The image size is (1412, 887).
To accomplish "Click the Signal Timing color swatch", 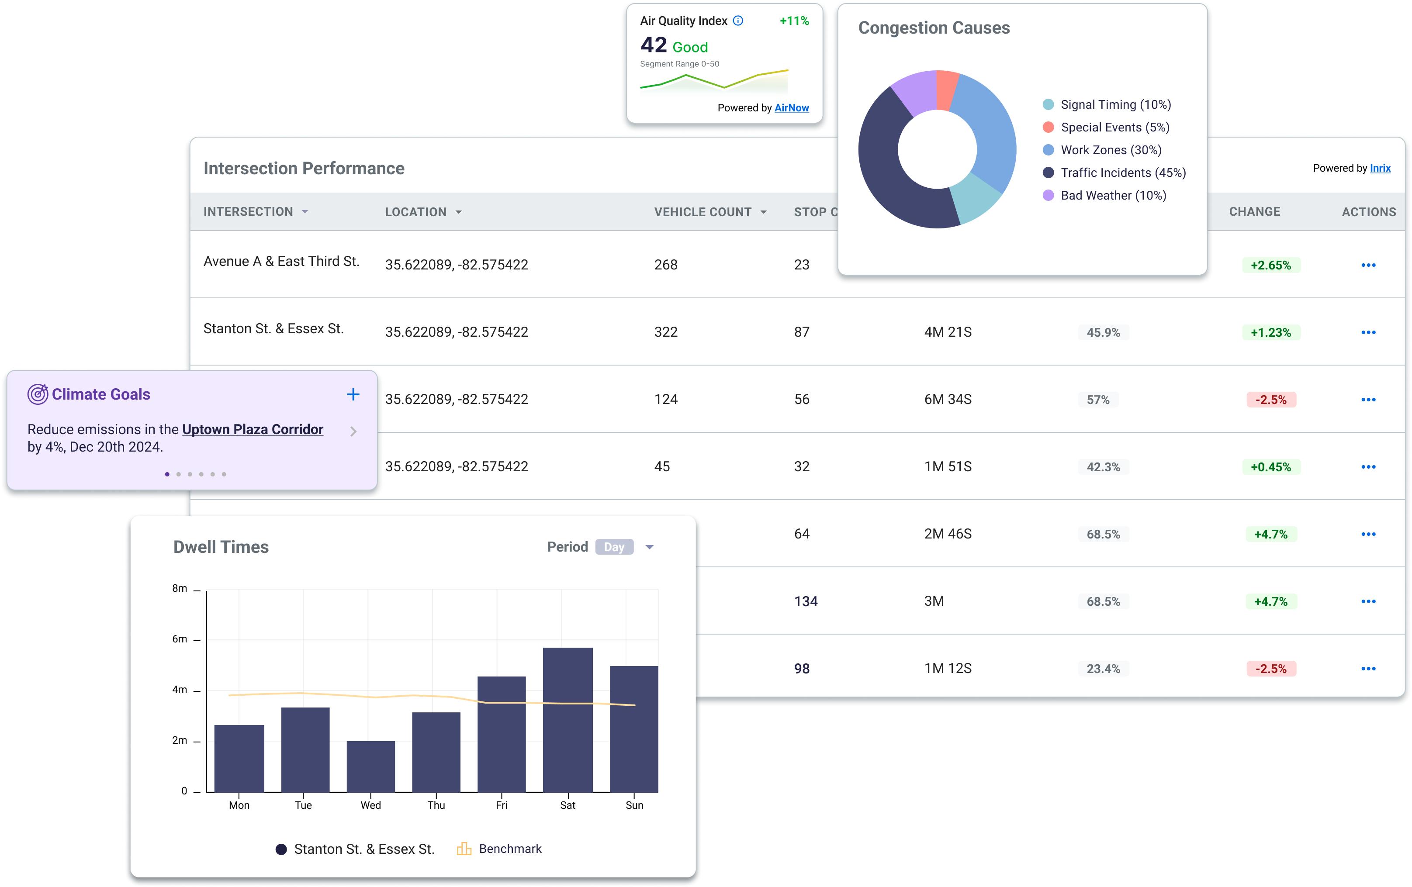I will 1049,105.
